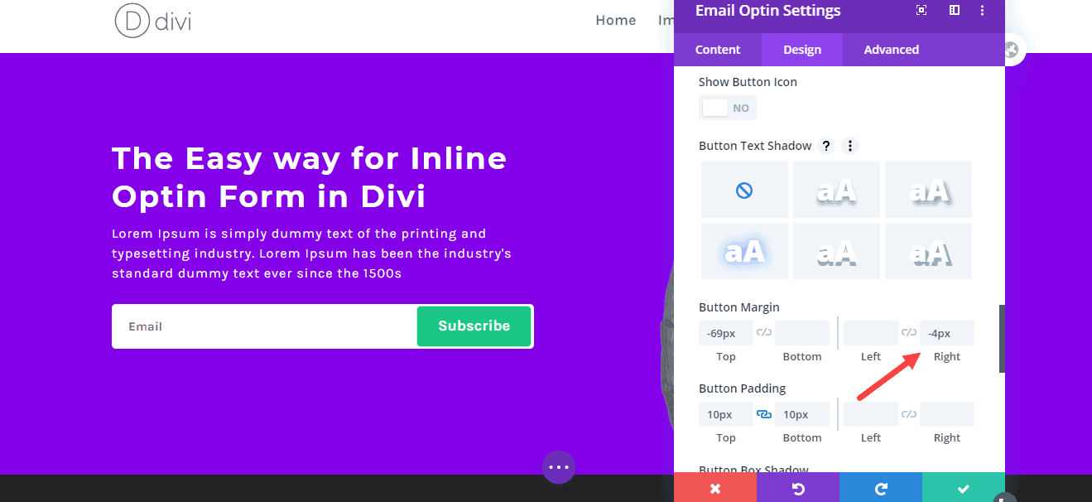The height and width of the screenshot is (502, 1092).
Task: Undo the last settings change
Action: coord(798,488)
